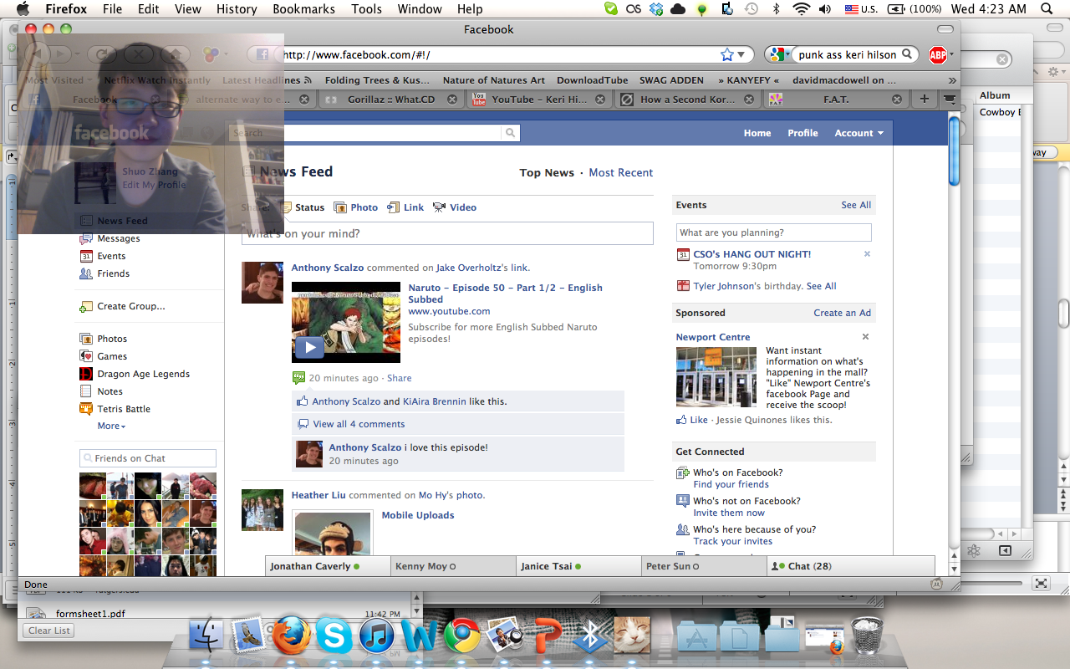This screenshot has width=1070, height=669.
Task: Expand the More apps list in sidebar
Action: tap(111, 426)
